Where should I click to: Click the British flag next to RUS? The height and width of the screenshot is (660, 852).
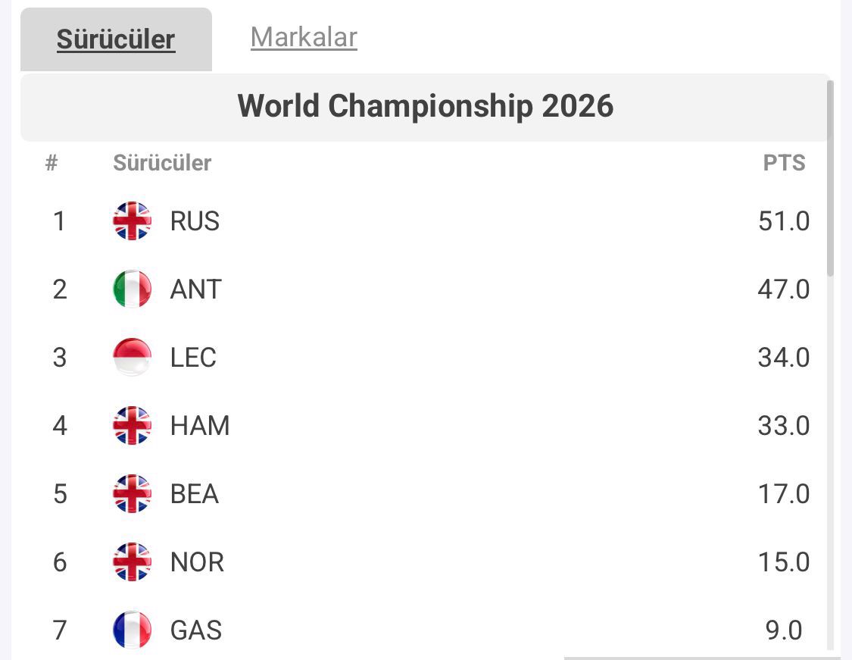point(132,221)
